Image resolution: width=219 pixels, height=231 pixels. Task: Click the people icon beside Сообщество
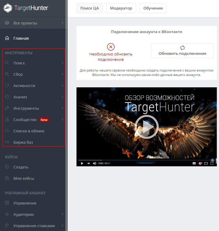(x=7, y=120)
